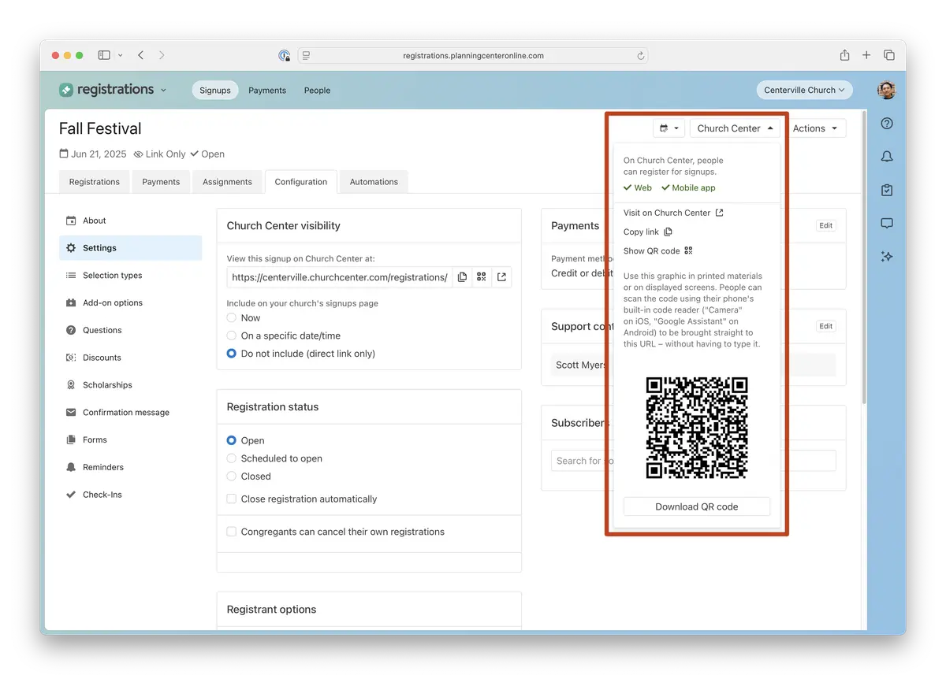Click the Download QR code button

(697, 506)
